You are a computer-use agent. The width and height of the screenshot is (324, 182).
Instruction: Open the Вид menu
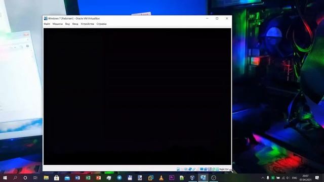pos(67,24)
